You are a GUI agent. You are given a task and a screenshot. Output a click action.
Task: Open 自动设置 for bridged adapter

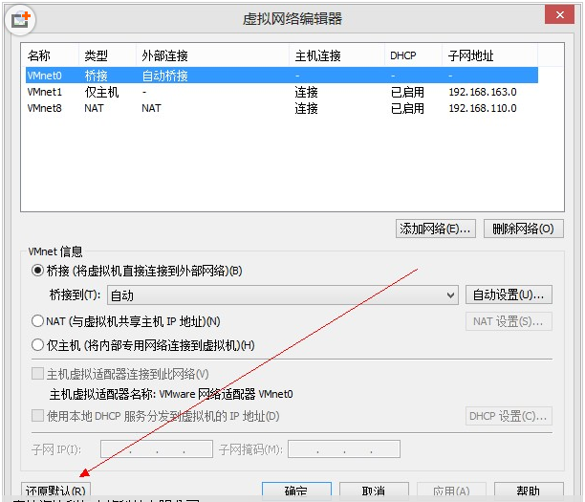click(x=509, y=295)
